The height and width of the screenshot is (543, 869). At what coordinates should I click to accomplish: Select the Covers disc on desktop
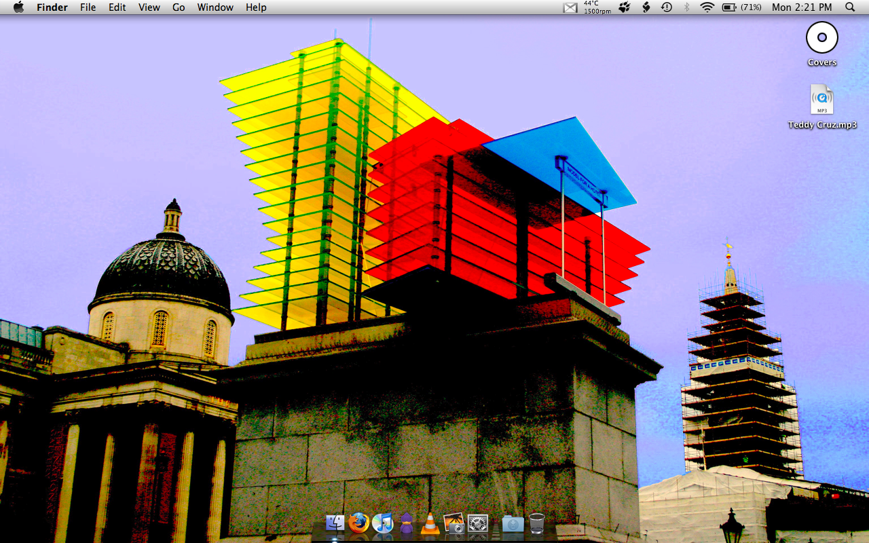(x=822, y=38)
